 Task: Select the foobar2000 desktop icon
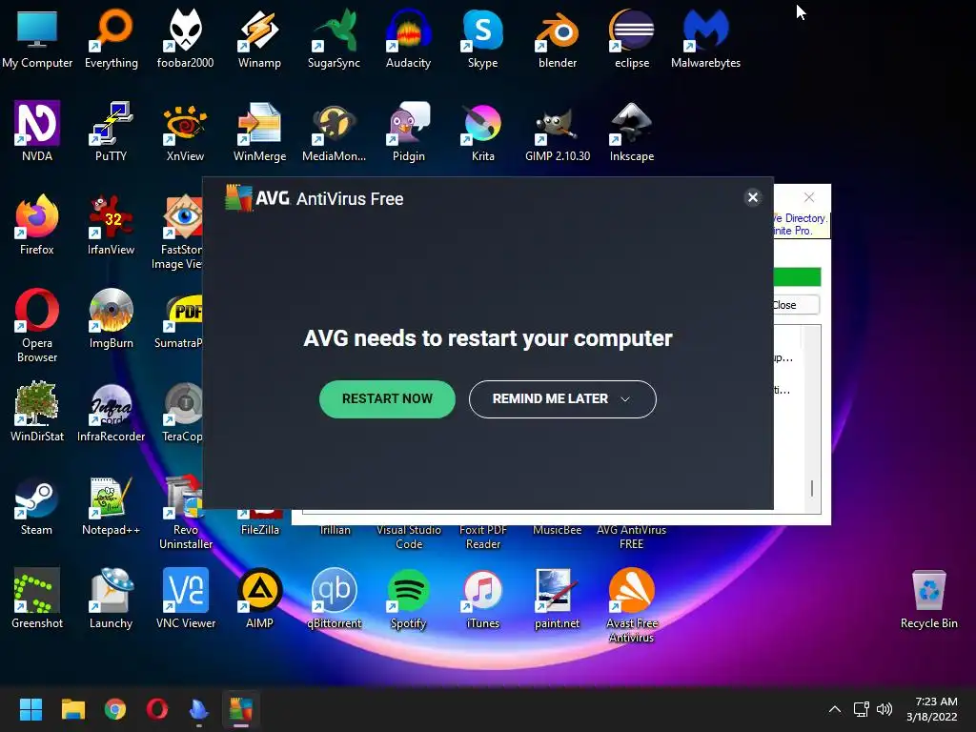pos(186,38)
